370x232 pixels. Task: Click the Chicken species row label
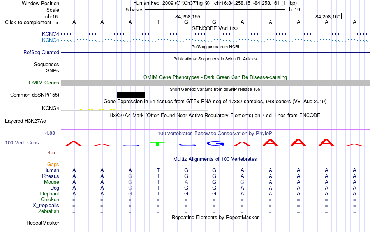tap(50, 199)
